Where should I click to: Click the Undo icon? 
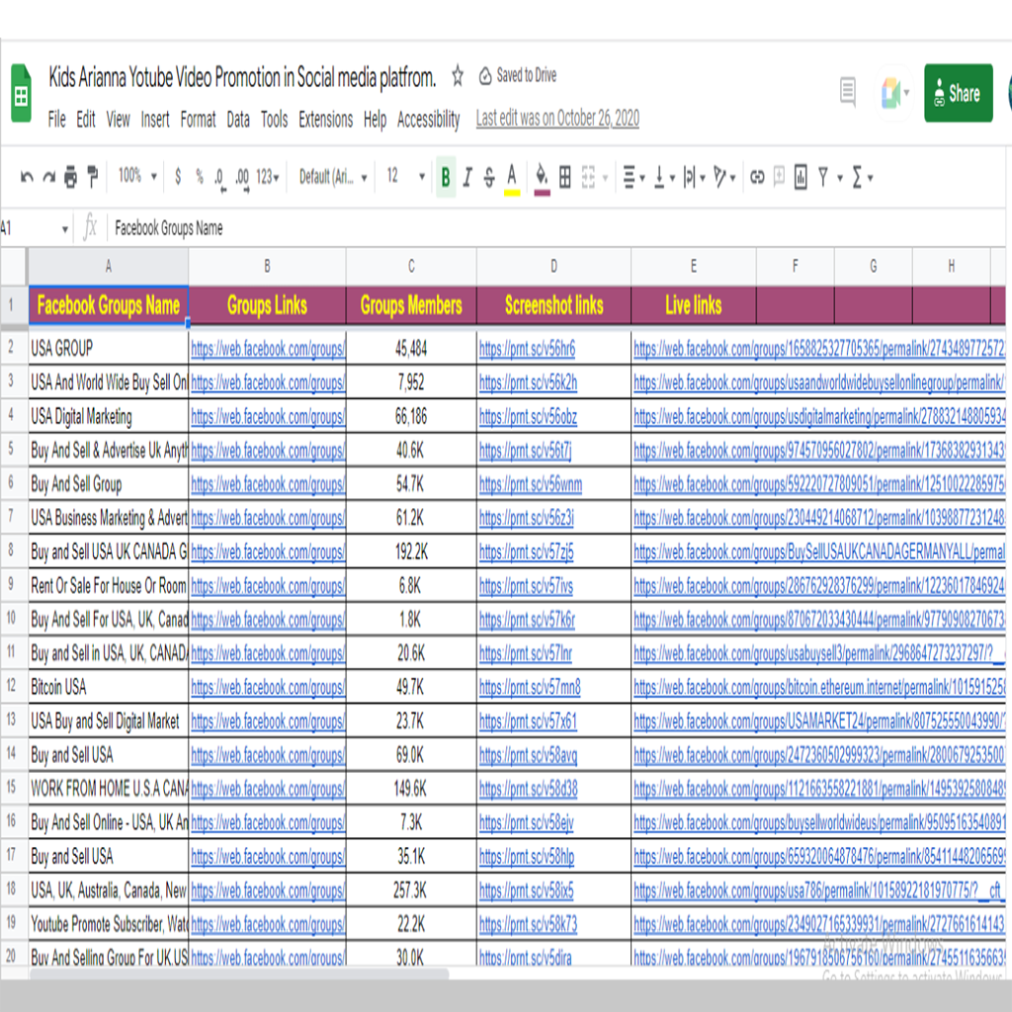coord(27,176)
